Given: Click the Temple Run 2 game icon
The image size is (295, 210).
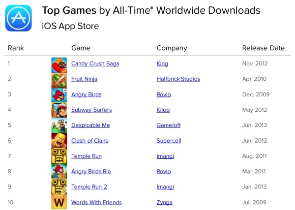Looking at the screenshot, I should click(x=59, y=187).
